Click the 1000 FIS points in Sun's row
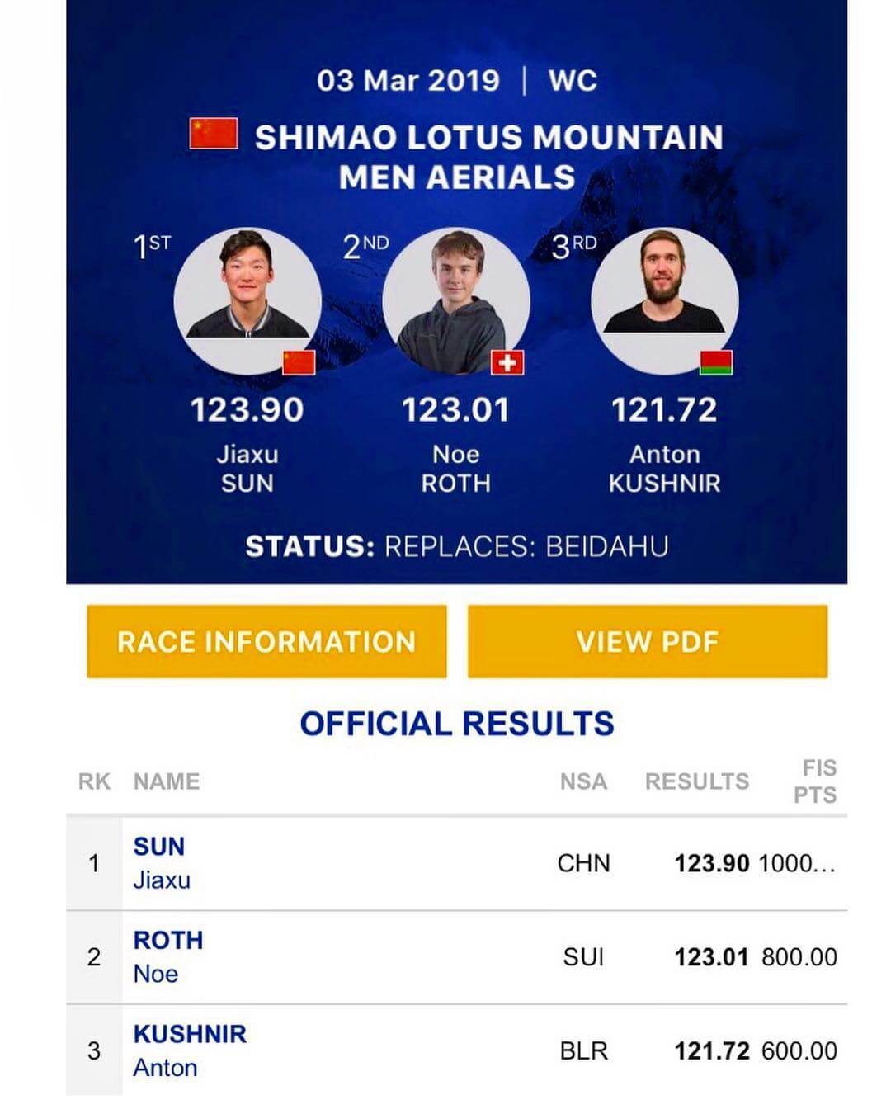Image resolution: width=891 pixels, height=1114 pixels. tap(797, 864)
